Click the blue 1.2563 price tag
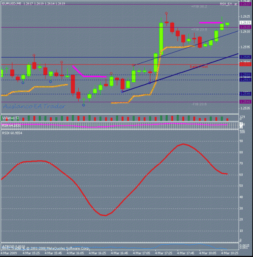Image resolution: width=253 pixels, height=257 pixels. [x=246, y=80]
